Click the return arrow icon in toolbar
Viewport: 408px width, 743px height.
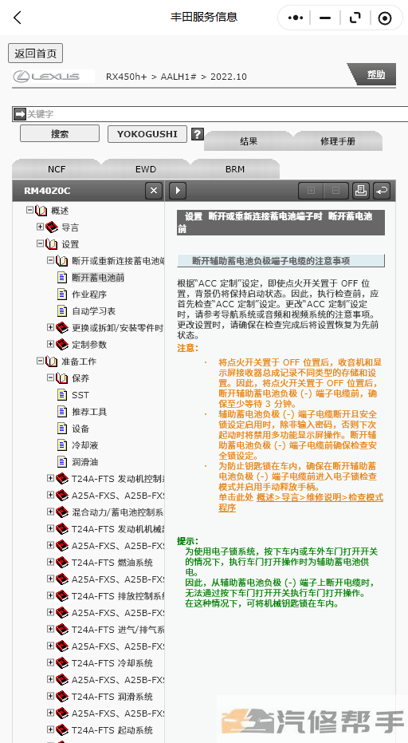(x=381, y=191)
